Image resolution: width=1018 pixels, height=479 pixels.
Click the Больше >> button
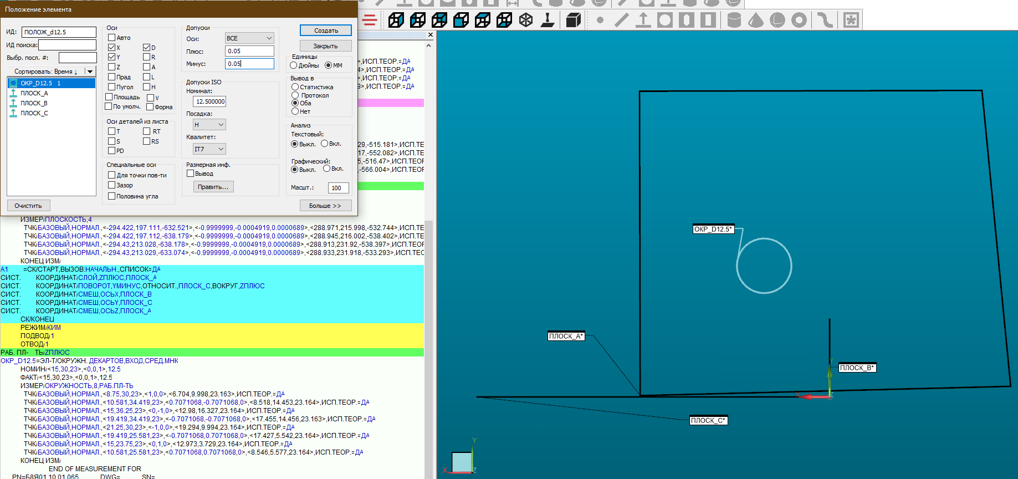click(x=325, y=206)
